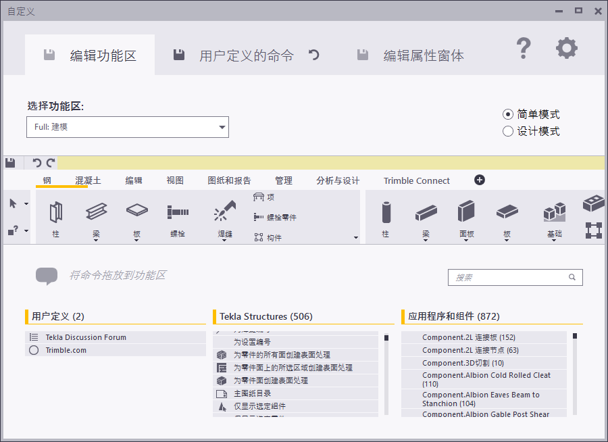Click the 搜索 search field
Image resolution: width=608 pixels, height=442 pixels.
[x=509, y=277]
